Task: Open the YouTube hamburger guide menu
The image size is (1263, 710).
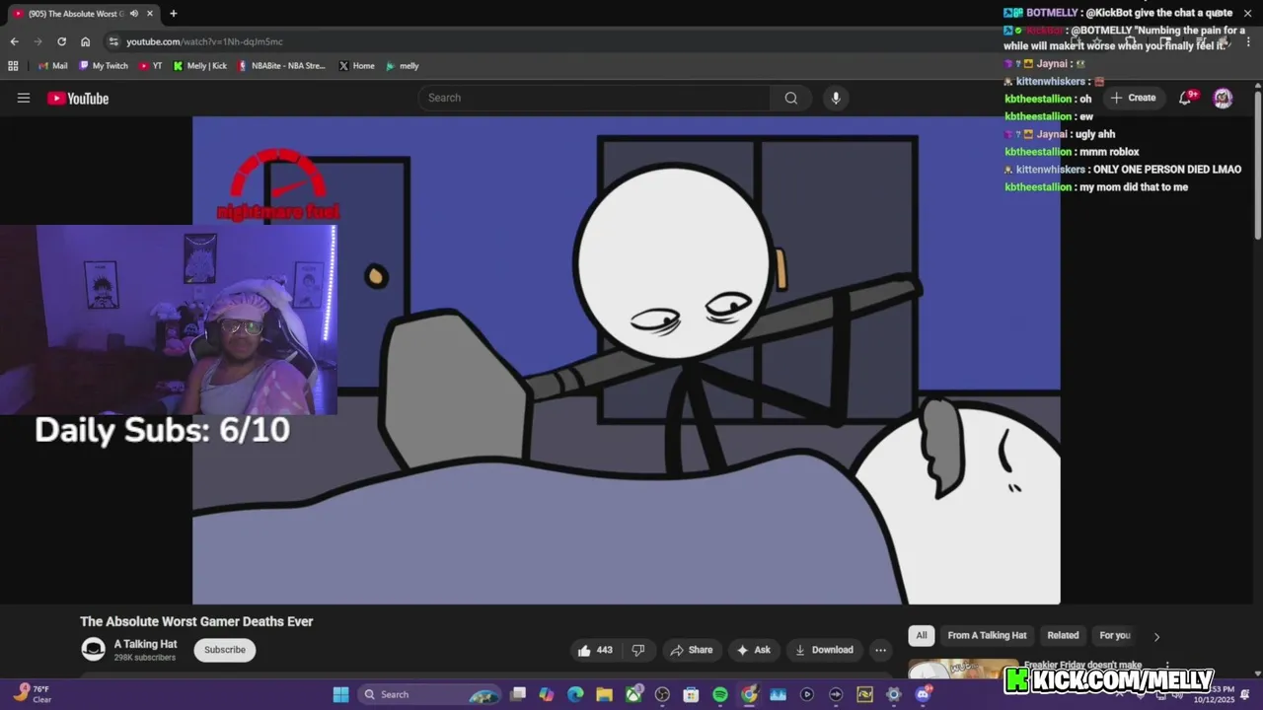Action: coord(24,98)
